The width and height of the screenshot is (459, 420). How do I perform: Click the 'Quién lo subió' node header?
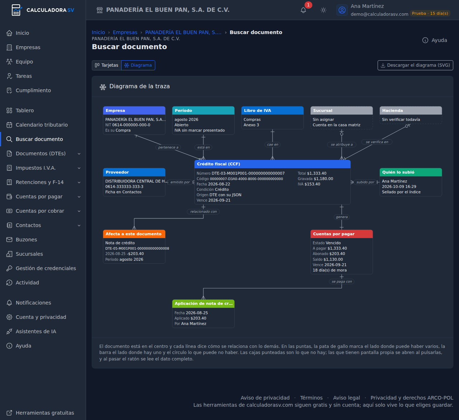411,172
